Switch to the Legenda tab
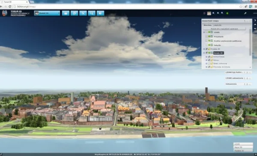 [x=217, y=25]
